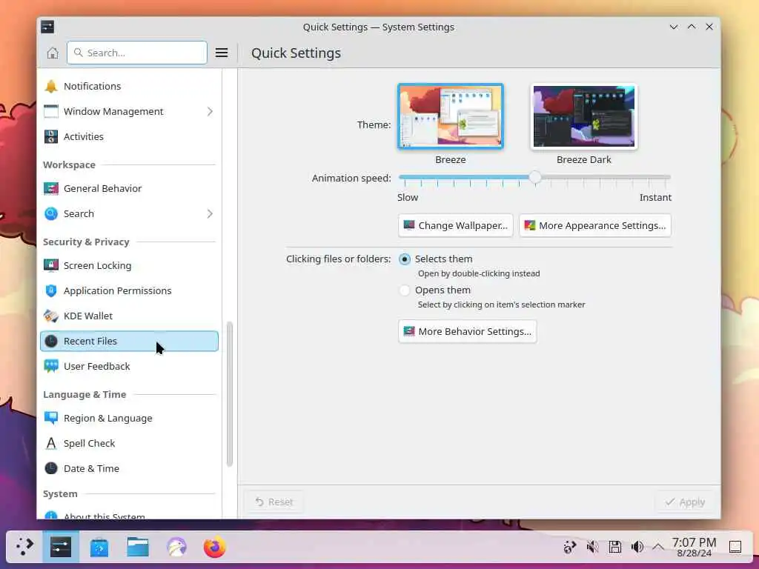The height and width of the screenshot is (569, 759).
Task: Open the Activities settings page
Action: (129, 136)
